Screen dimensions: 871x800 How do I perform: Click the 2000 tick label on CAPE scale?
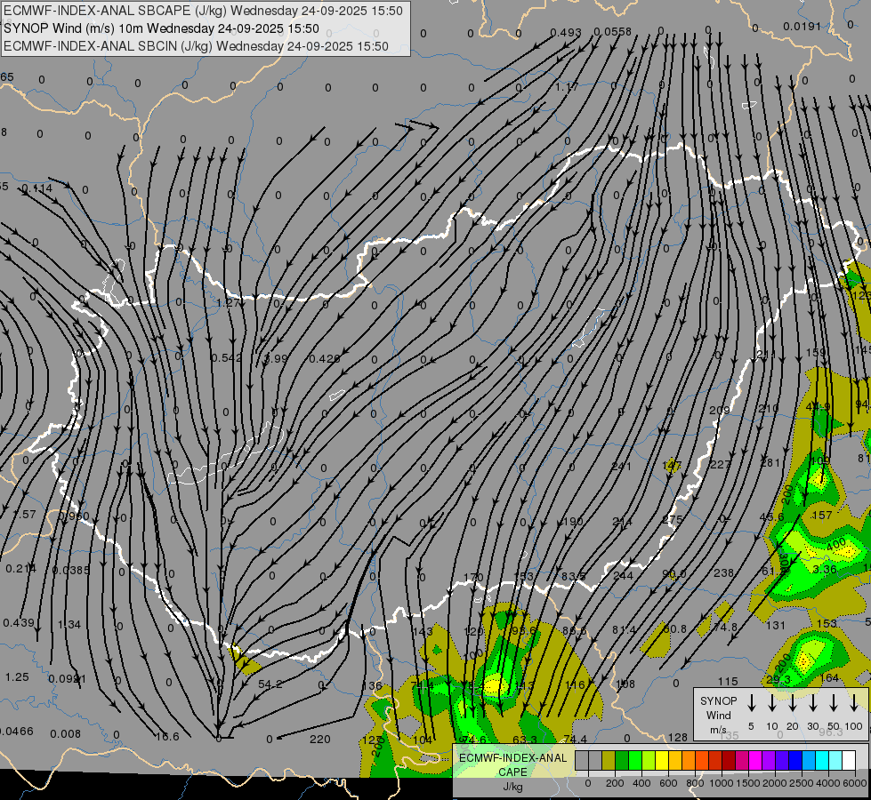pyautogui.click(x=775, y=783)
